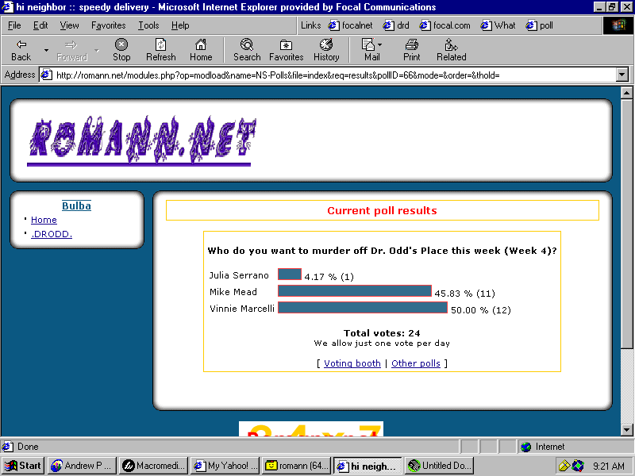Screen dimensions: 635x476
Task: Open the Windows Start menu
Action: [23, 466]
